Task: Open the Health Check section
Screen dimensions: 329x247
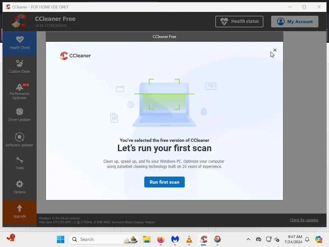Action: 20,43
